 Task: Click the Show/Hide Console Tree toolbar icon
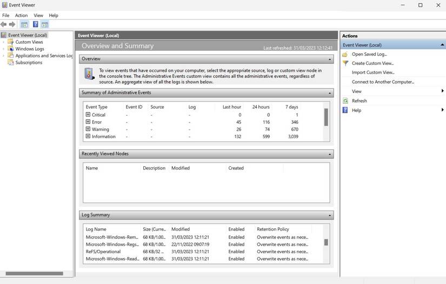(24, 24)
